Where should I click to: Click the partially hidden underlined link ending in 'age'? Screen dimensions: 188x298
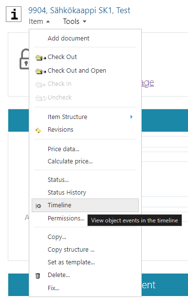click(x=148, y=83)
